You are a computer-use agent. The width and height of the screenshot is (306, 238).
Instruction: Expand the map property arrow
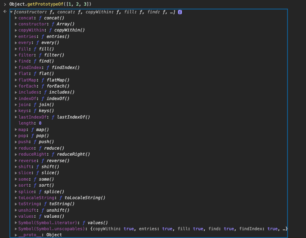click(x=16, y=129)
